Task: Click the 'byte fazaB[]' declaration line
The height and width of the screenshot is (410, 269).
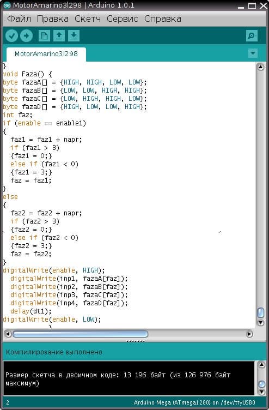Action: tap(75, 91)
